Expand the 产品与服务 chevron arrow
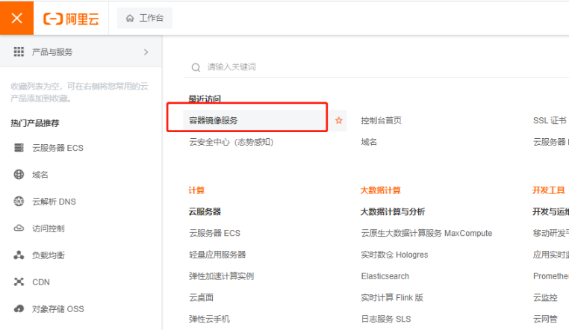Viewport: 569px width, 330px height. [x=146, y=52]
